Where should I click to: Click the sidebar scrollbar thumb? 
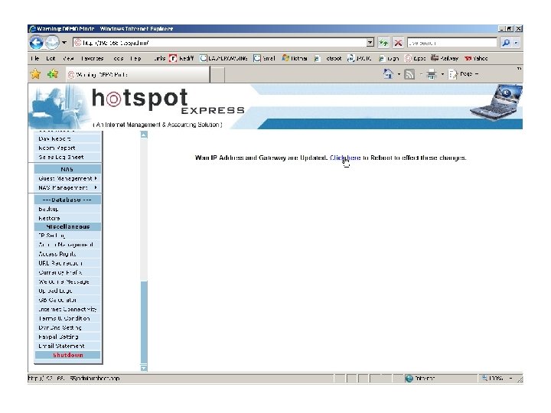pos(144,323)
